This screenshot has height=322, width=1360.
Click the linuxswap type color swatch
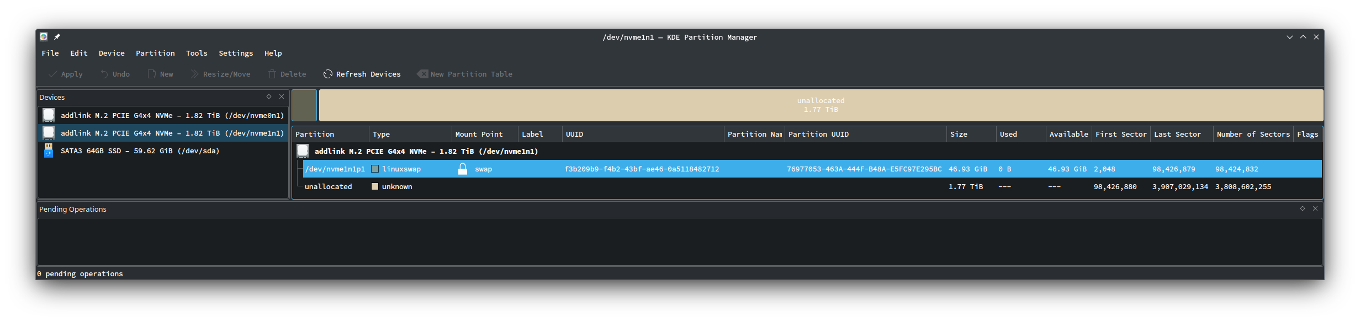[375, 169]
